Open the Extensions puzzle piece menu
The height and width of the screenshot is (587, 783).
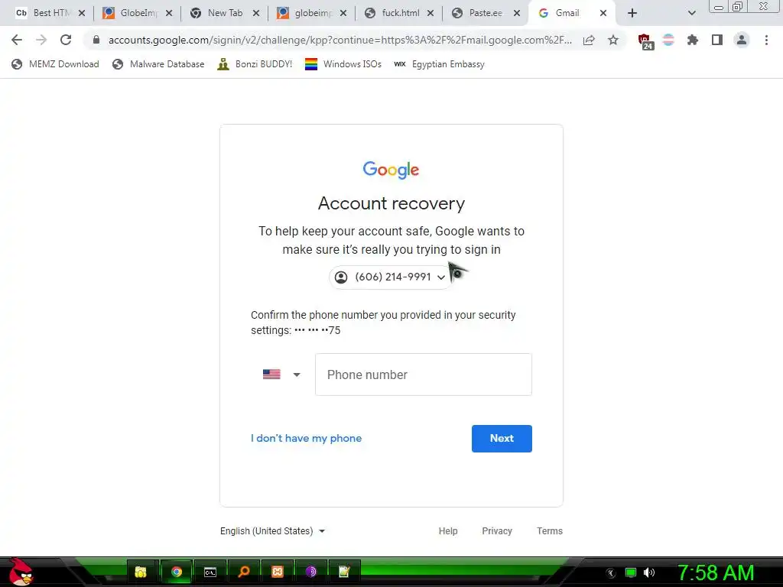[x=693, y=40]
